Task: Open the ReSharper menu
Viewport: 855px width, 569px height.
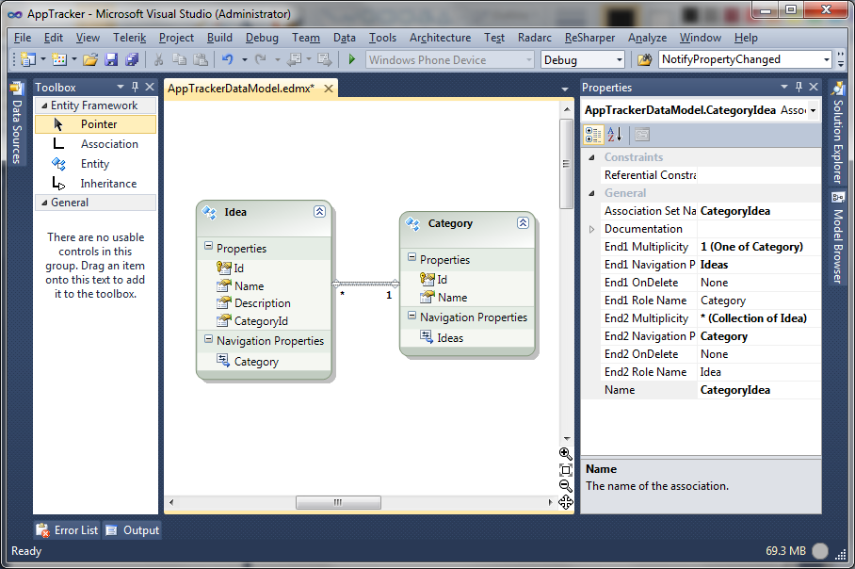Action: (589, 38)
